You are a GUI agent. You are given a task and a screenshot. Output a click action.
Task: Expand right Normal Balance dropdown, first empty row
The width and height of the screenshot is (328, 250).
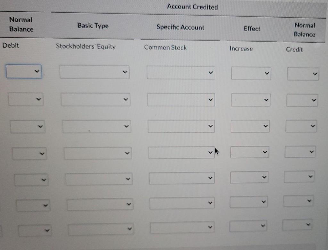[303, 74]
